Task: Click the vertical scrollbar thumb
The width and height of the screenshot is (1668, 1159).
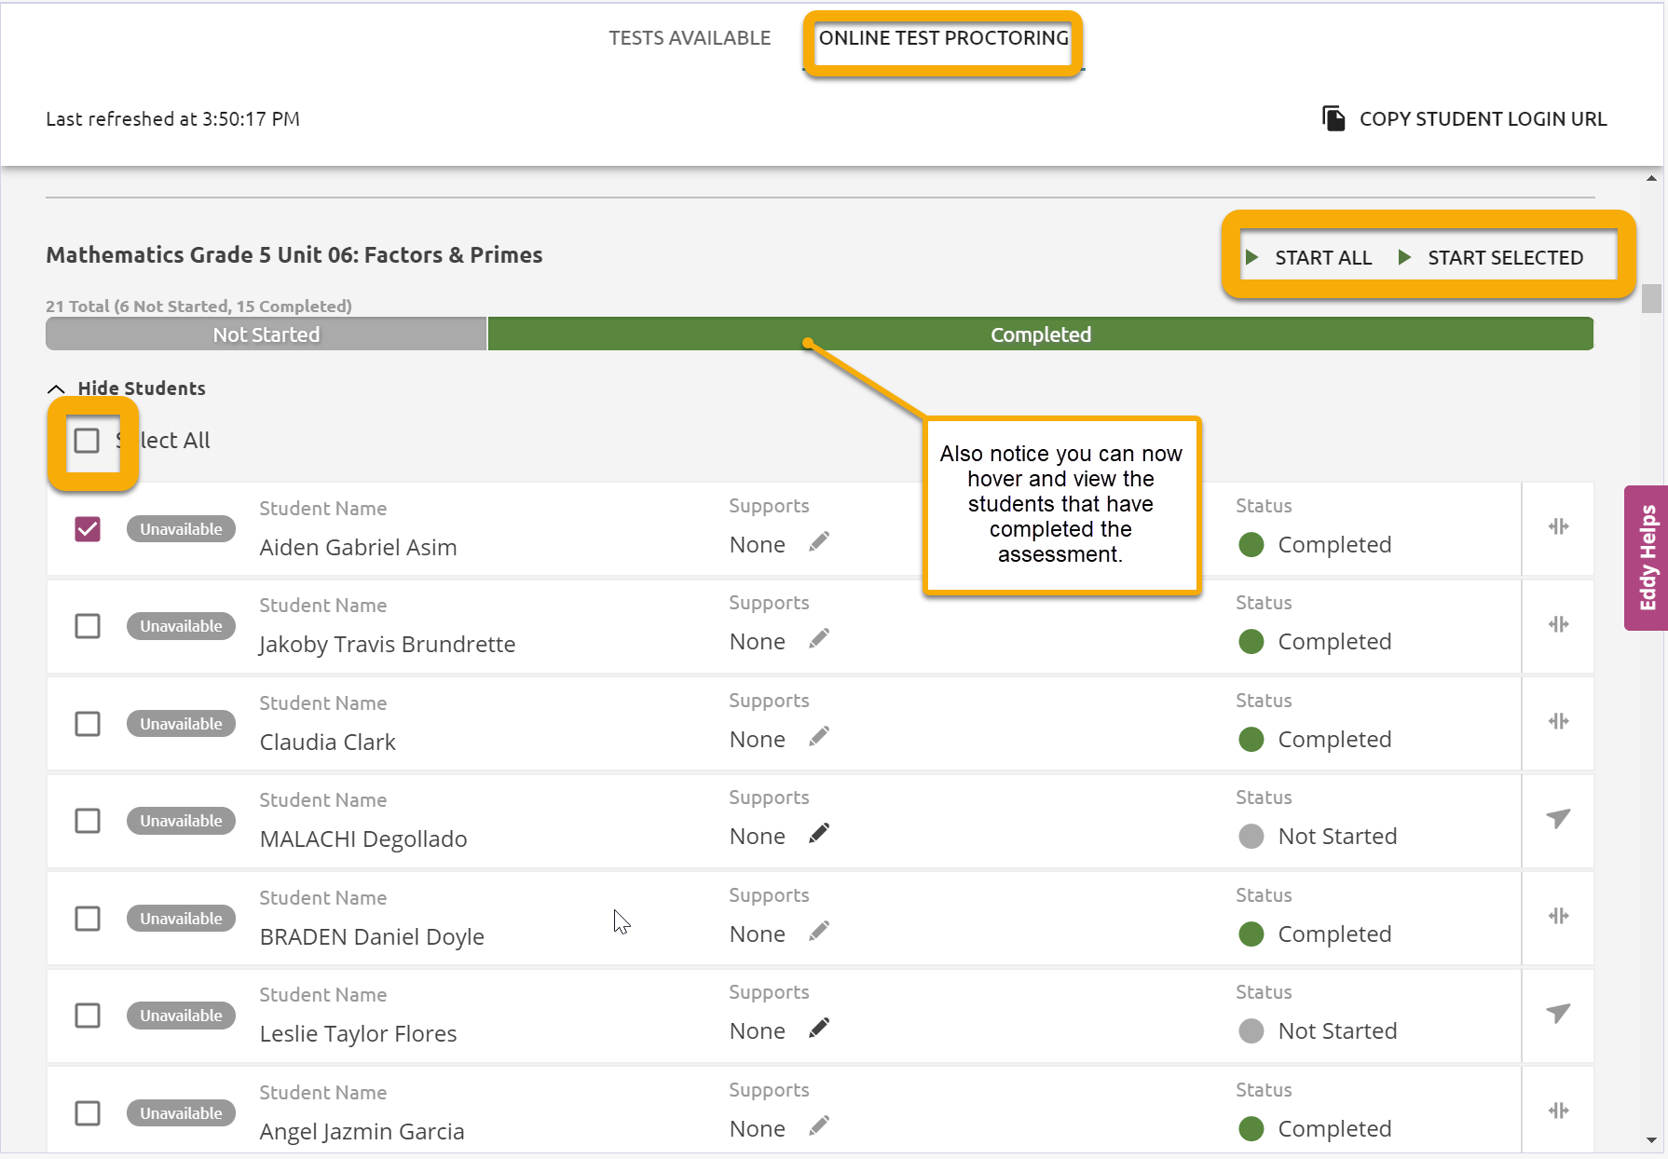Action: pos(1651,298)
